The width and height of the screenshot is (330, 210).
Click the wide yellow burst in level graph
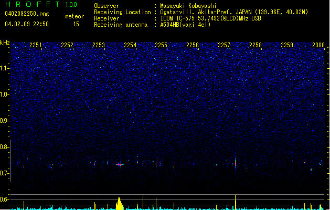[119, 204]
